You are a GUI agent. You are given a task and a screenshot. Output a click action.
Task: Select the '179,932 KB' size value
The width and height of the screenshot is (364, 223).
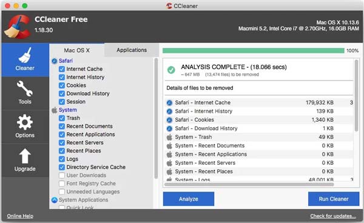(320, 102)
